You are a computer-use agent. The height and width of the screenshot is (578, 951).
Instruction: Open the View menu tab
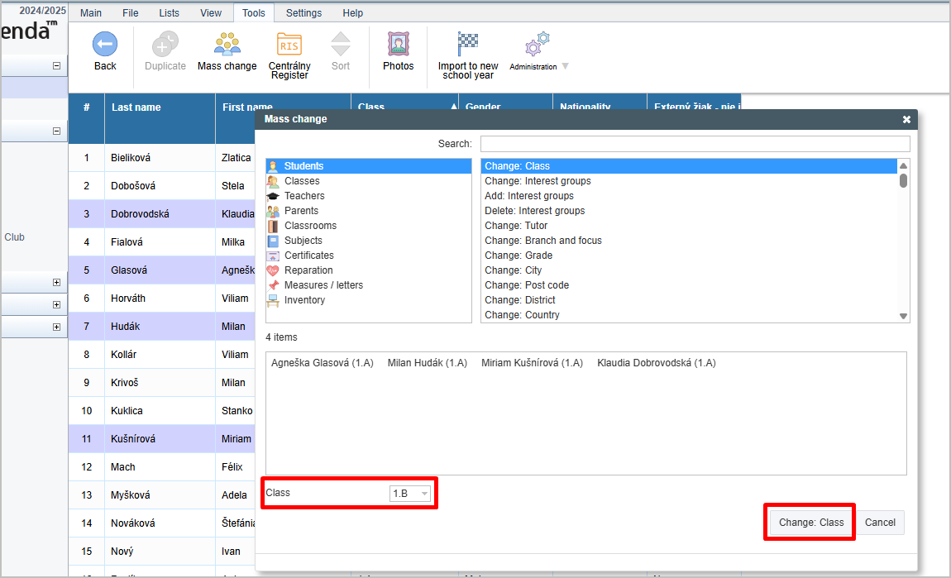pyautogui.click(x=211, y=12)
